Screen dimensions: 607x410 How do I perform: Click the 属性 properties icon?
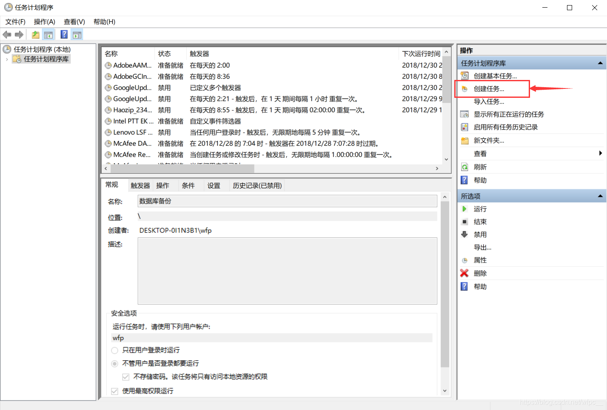click(465, 260)
